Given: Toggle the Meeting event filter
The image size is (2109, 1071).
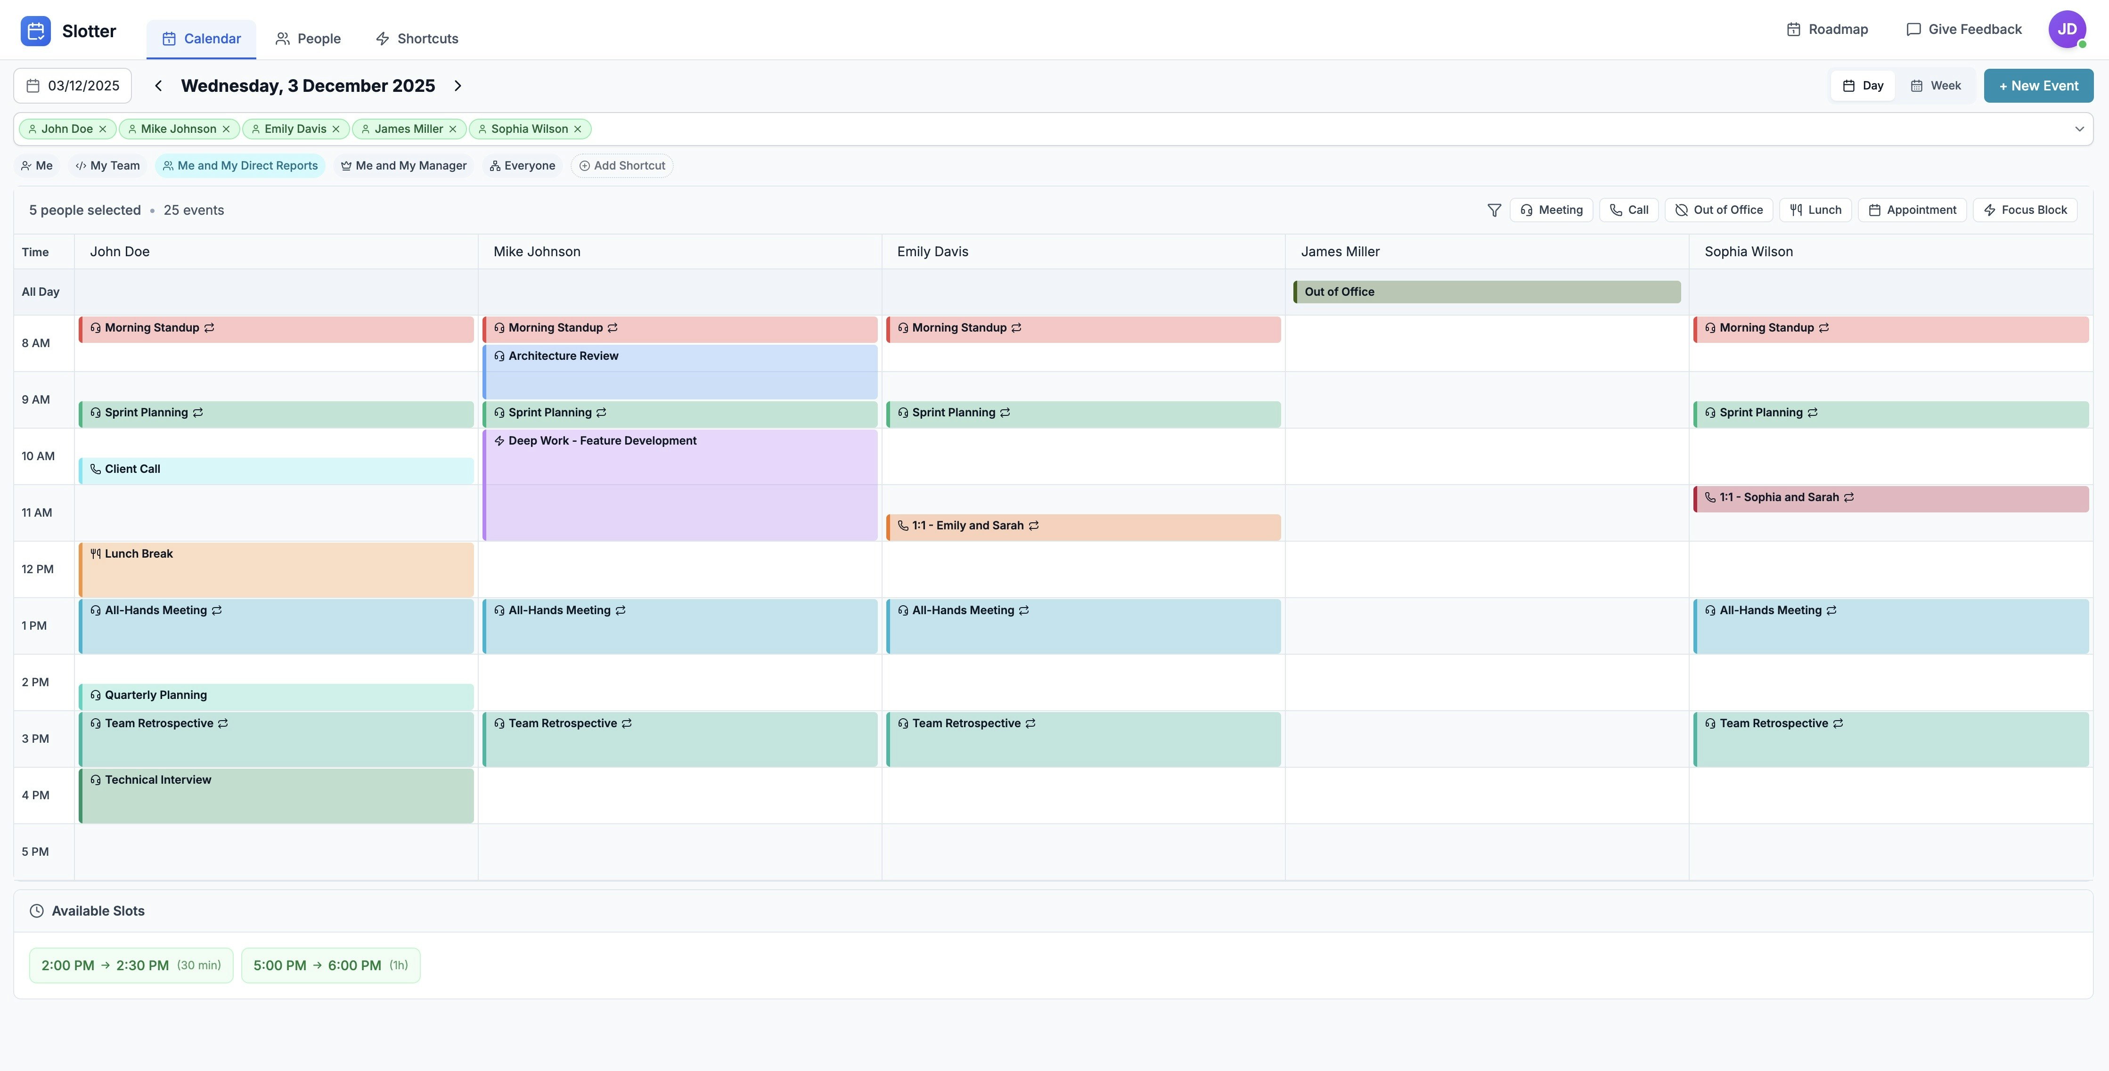Looking at the screenshot, I should 1551,210.
